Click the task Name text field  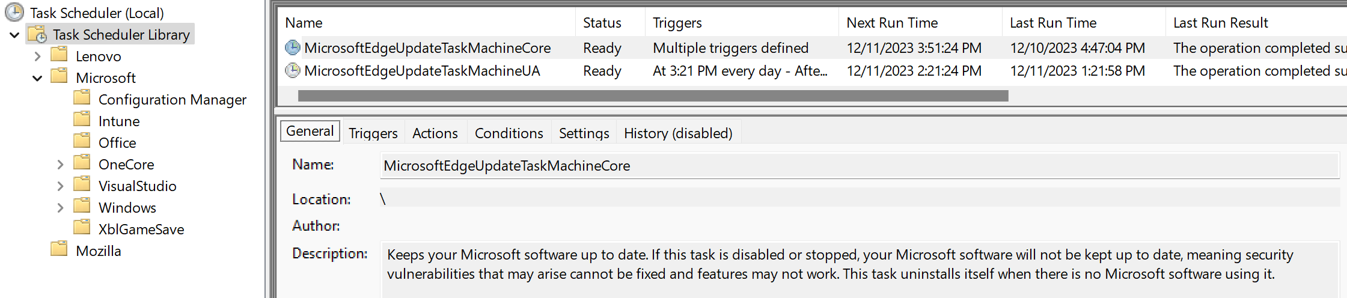pyautogui.click(x=860, y=166)
